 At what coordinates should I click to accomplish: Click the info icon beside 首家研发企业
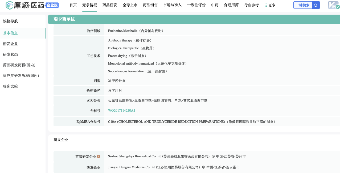pos(99,157)
